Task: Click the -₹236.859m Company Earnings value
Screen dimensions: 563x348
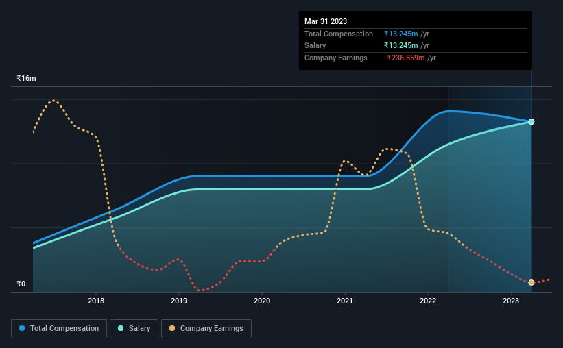Action: coord(405,58)
